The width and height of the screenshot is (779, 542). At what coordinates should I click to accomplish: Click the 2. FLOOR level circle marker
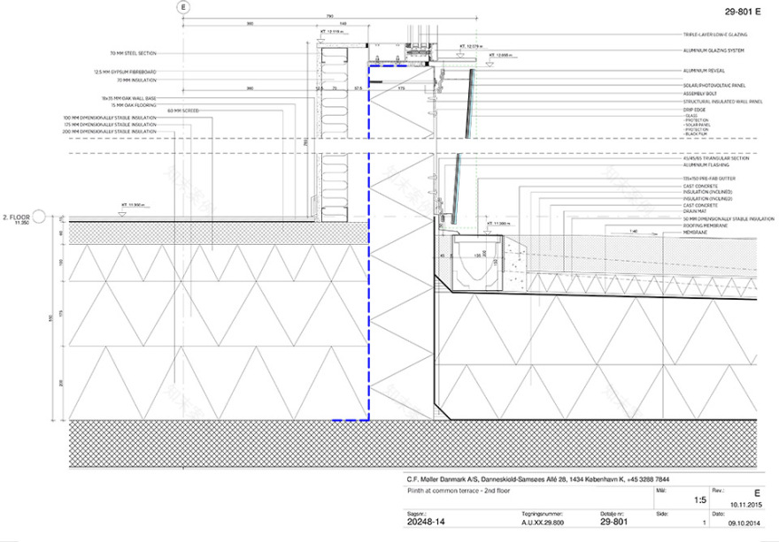(57, 216)
